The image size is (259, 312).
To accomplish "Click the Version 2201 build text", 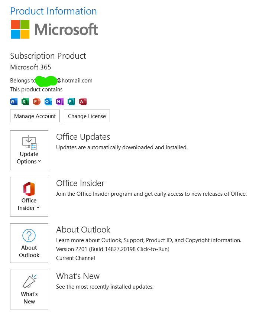I will 113,249.
